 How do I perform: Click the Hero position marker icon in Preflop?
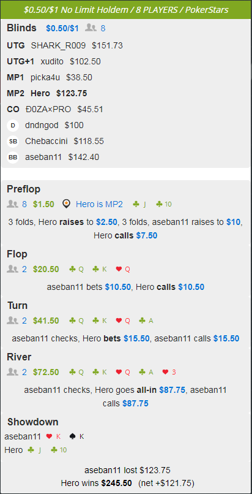65,204
